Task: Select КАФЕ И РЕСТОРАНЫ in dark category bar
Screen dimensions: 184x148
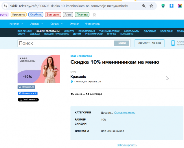Action: (x=48, y=31)
